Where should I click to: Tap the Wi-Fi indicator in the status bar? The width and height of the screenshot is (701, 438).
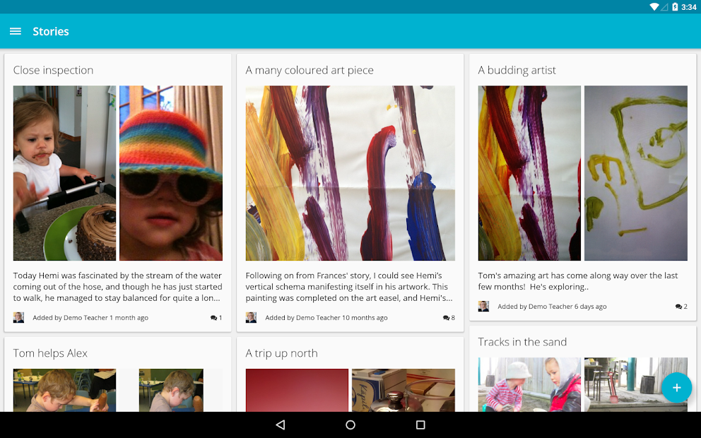click(x=654, y=6)
